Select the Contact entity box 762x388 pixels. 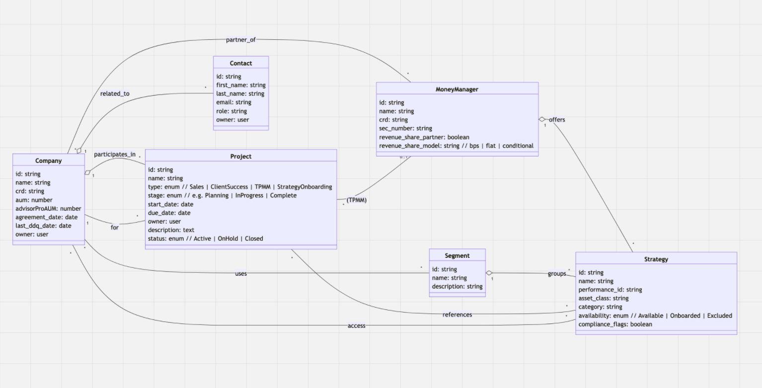tap(241, 94)
